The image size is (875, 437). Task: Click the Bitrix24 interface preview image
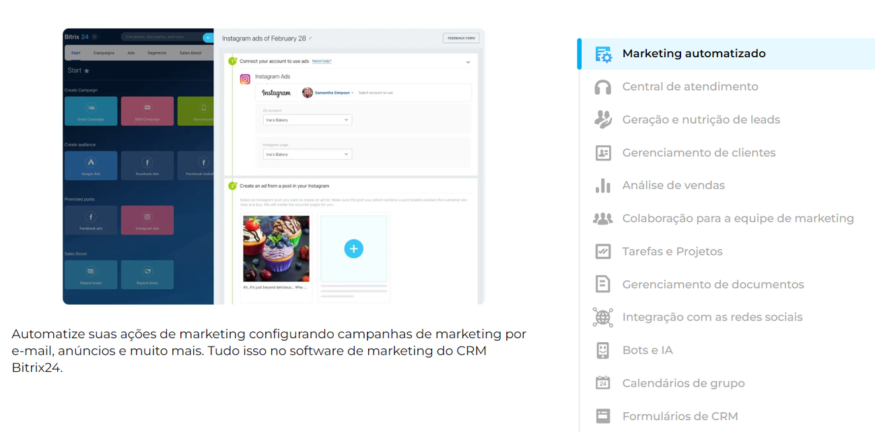point(274,166)
